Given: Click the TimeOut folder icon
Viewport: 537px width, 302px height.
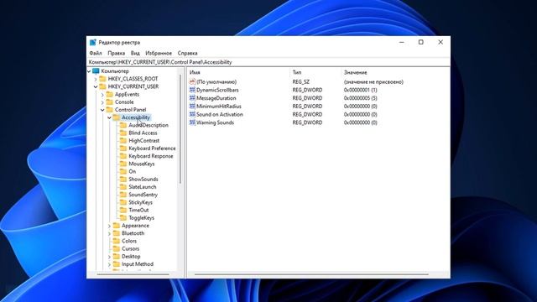Looking at the screenshot, I should coord(123,211).
